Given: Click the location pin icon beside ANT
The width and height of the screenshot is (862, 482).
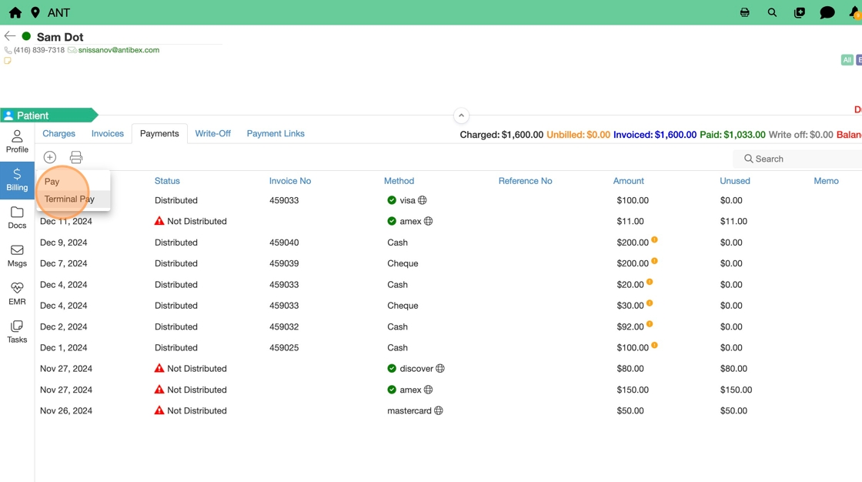Looking at the screenshot, I should coord(35,12).
